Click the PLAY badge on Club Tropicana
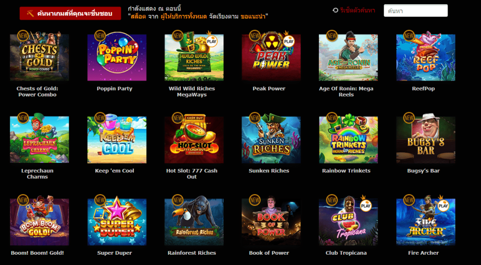The width and height of the screenshot is (481, 265). click(x=365, y=206)
